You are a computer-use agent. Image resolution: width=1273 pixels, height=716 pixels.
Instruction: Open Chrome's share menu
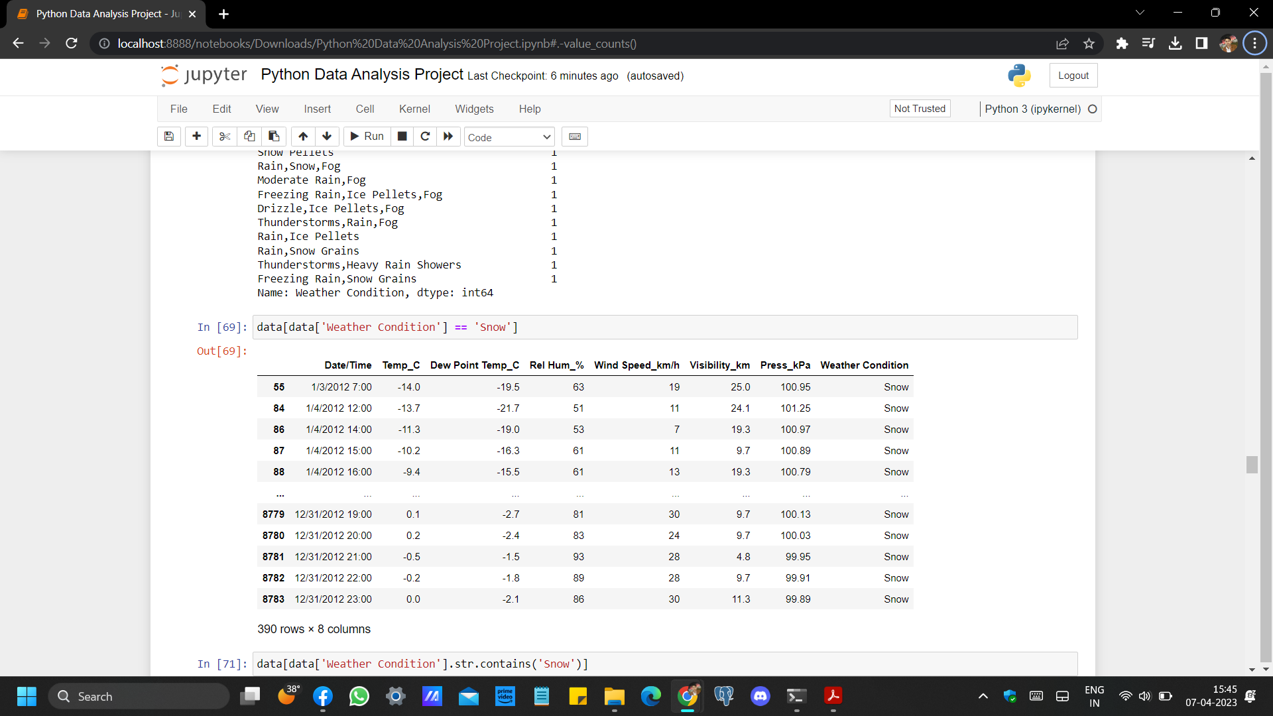(x=1062, y=43)
